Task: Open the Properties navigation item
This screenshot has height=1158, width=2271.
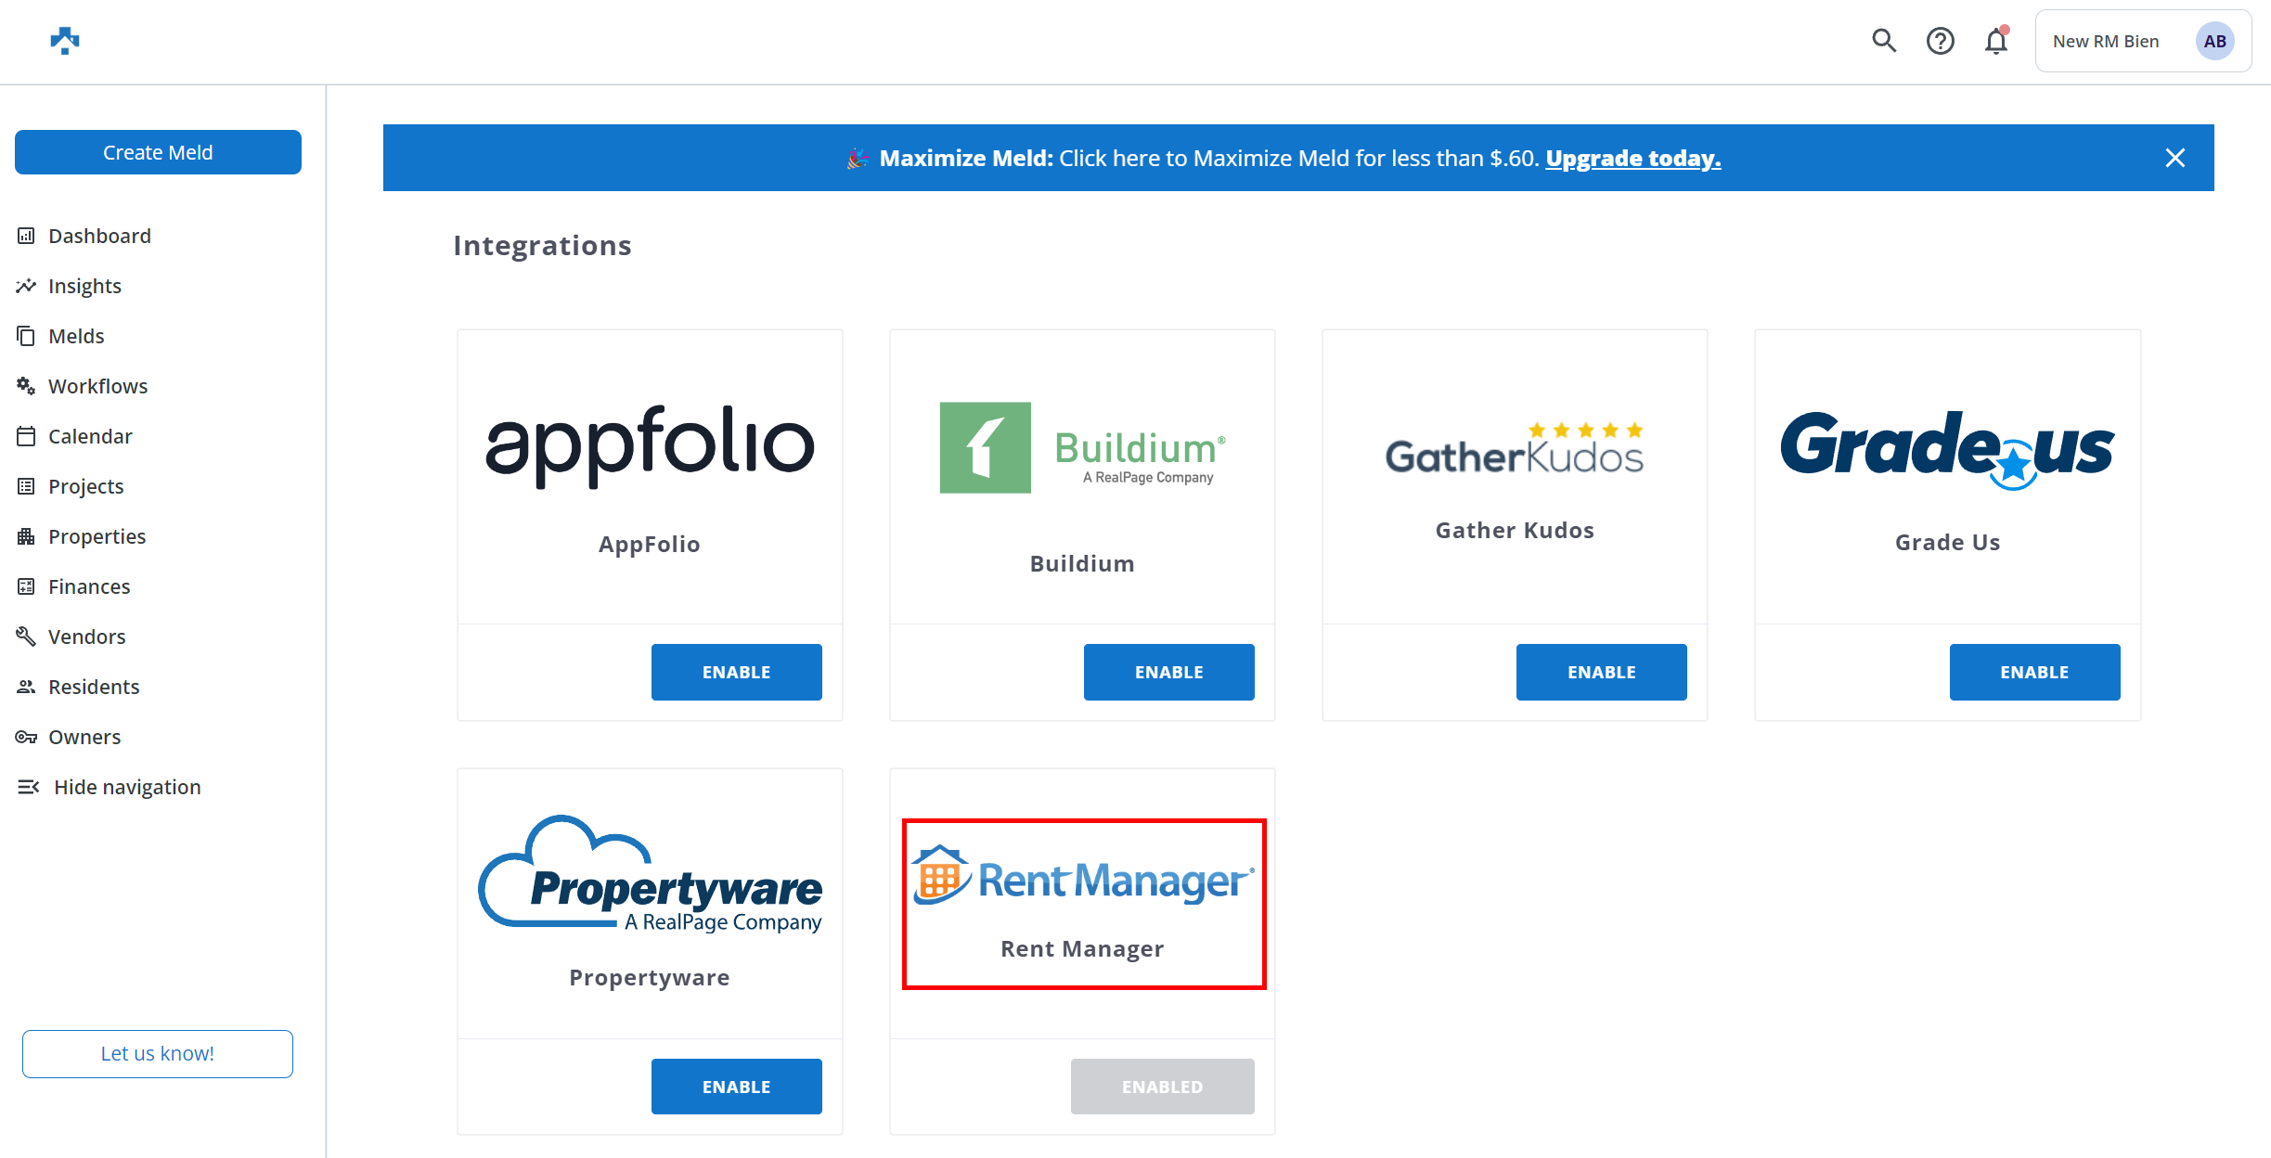Action: (x=97, y=536)
